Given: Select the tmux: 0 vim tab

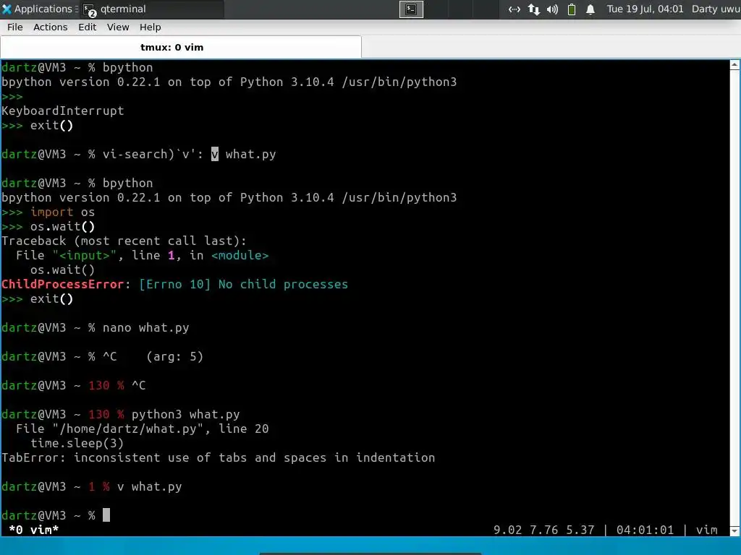Looking at the screenshot, I should [x=181, y=47].
